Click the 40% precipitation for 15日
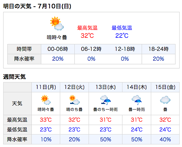Viewport: 182px width, 147px height. click(x=165, y=139)
